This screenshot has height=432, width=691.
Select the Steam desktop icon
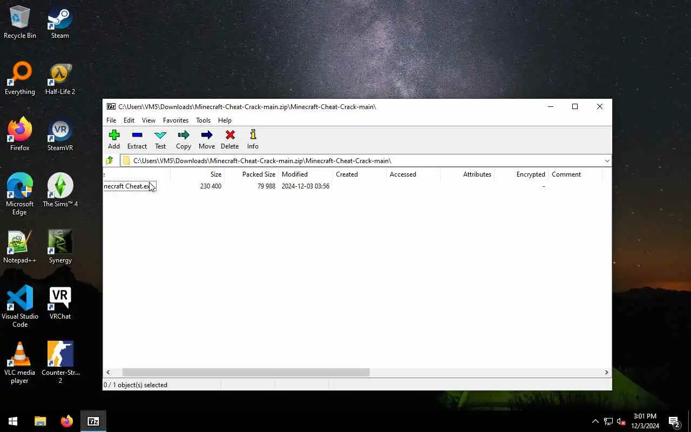click(x=60, y=23)
